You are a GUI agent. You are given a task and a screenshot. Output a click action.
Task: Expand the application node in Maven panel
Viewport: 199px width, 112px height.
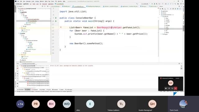[x=160, y=11]
